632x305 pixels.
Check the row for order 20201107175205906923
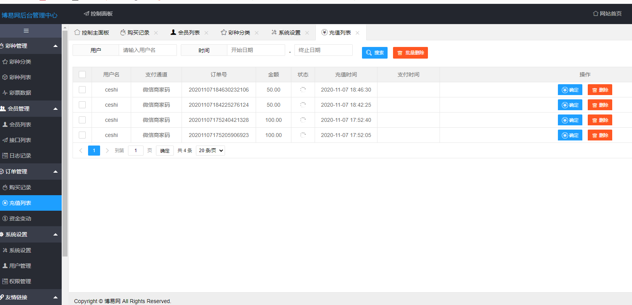82,135
